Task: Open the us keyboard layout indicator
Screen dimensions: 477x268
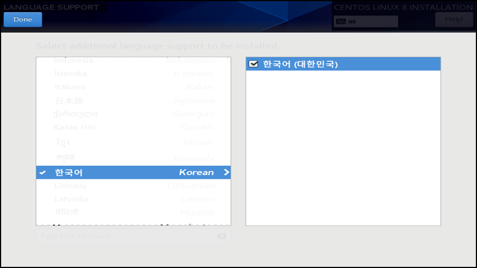Action: click(x=366, y=21)
